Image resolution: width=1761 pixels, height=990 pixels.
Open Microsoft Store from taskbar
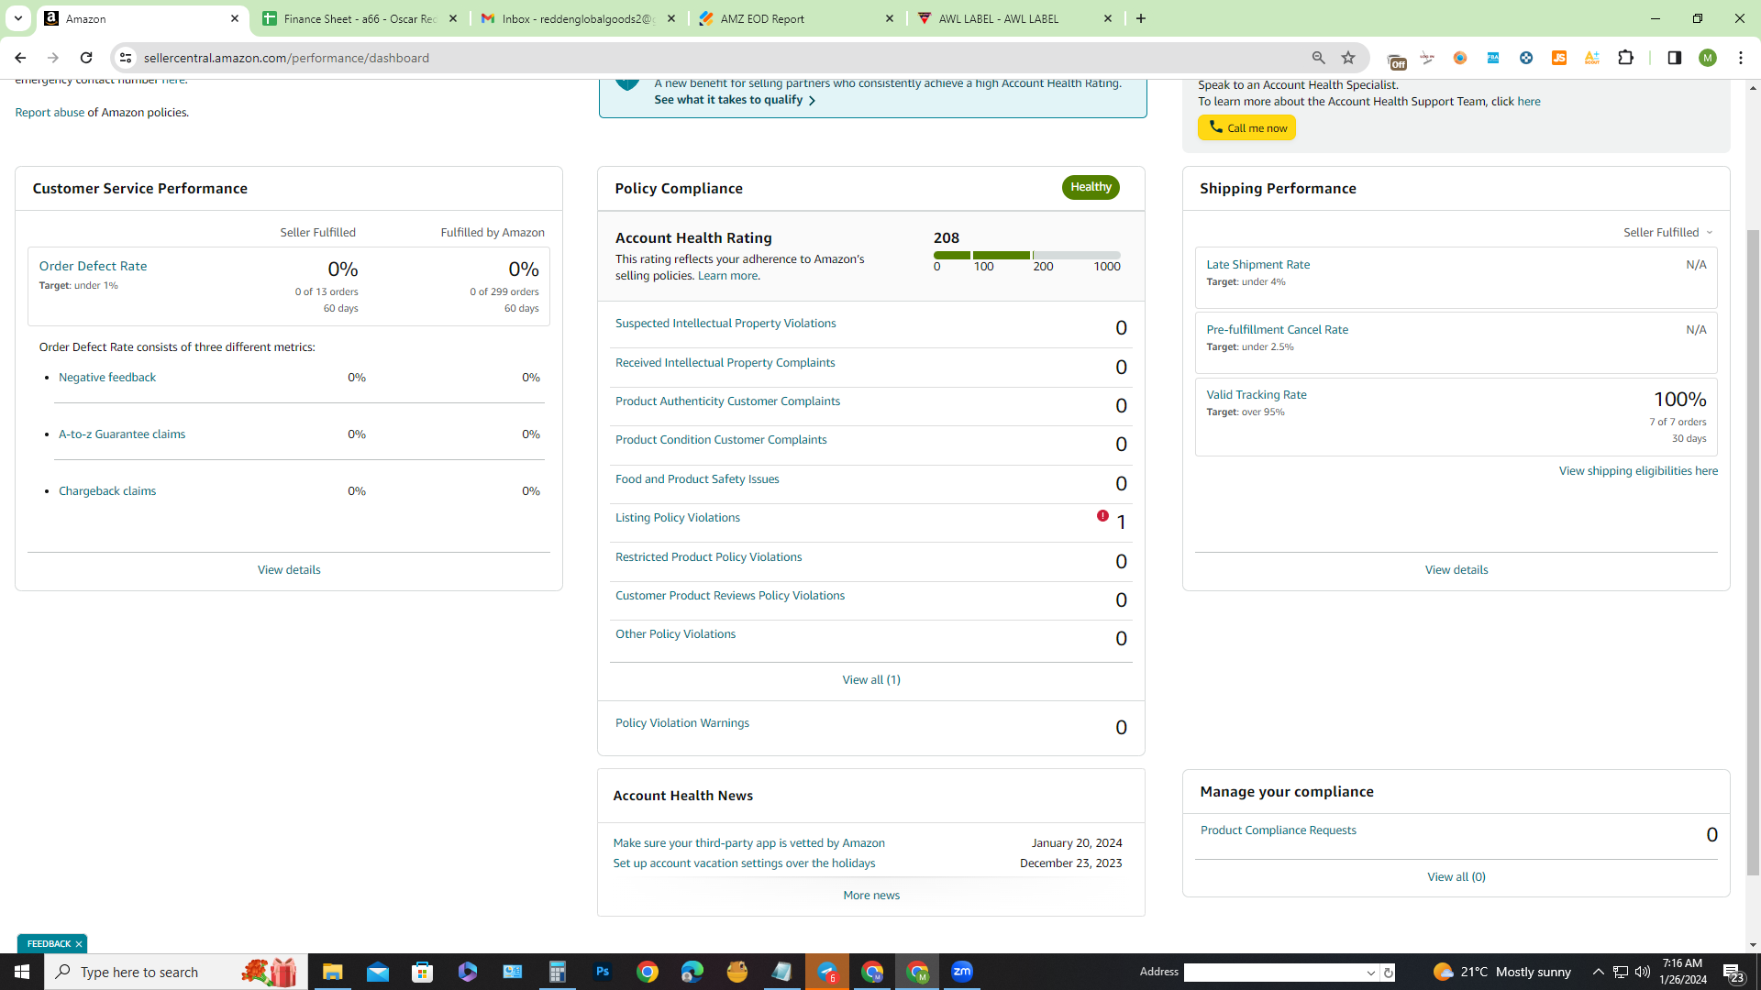pos(422,972)
